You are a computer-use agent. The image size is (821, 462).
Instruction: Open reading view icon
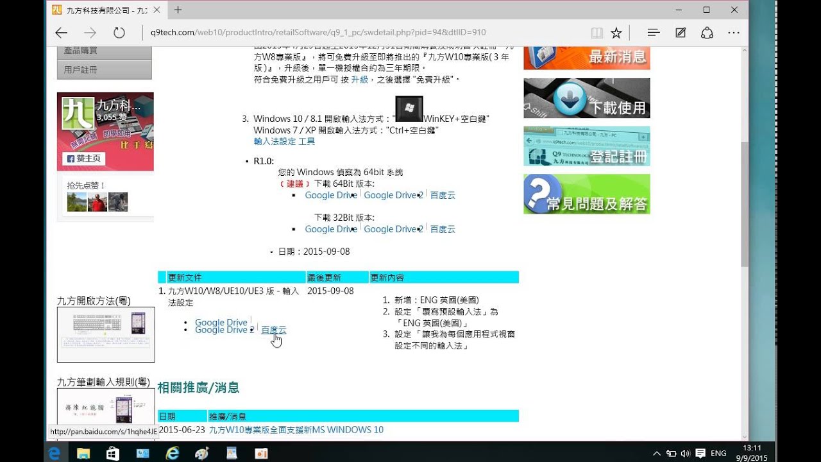tap(597, 33)
